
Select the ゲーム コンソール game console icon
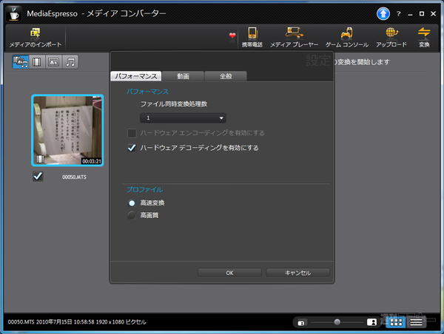(x=344, y=33)
